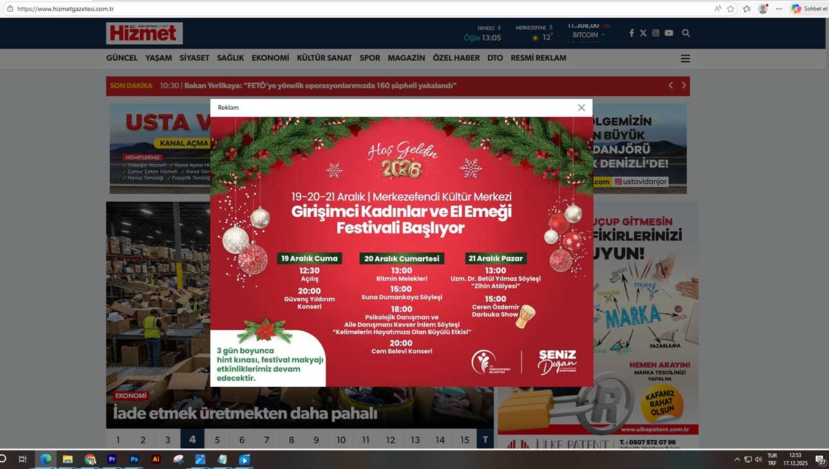Open the EKONOMİ menu section
Screen dimensions: 829x469
click(270, 58)
